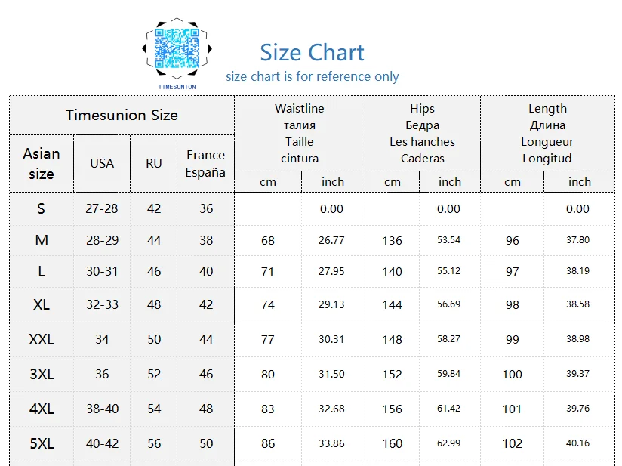Image resolution: width=622 pixels, height=466 pixels.
Task: Click the Size Chart title
Action: tap(312, 52)
